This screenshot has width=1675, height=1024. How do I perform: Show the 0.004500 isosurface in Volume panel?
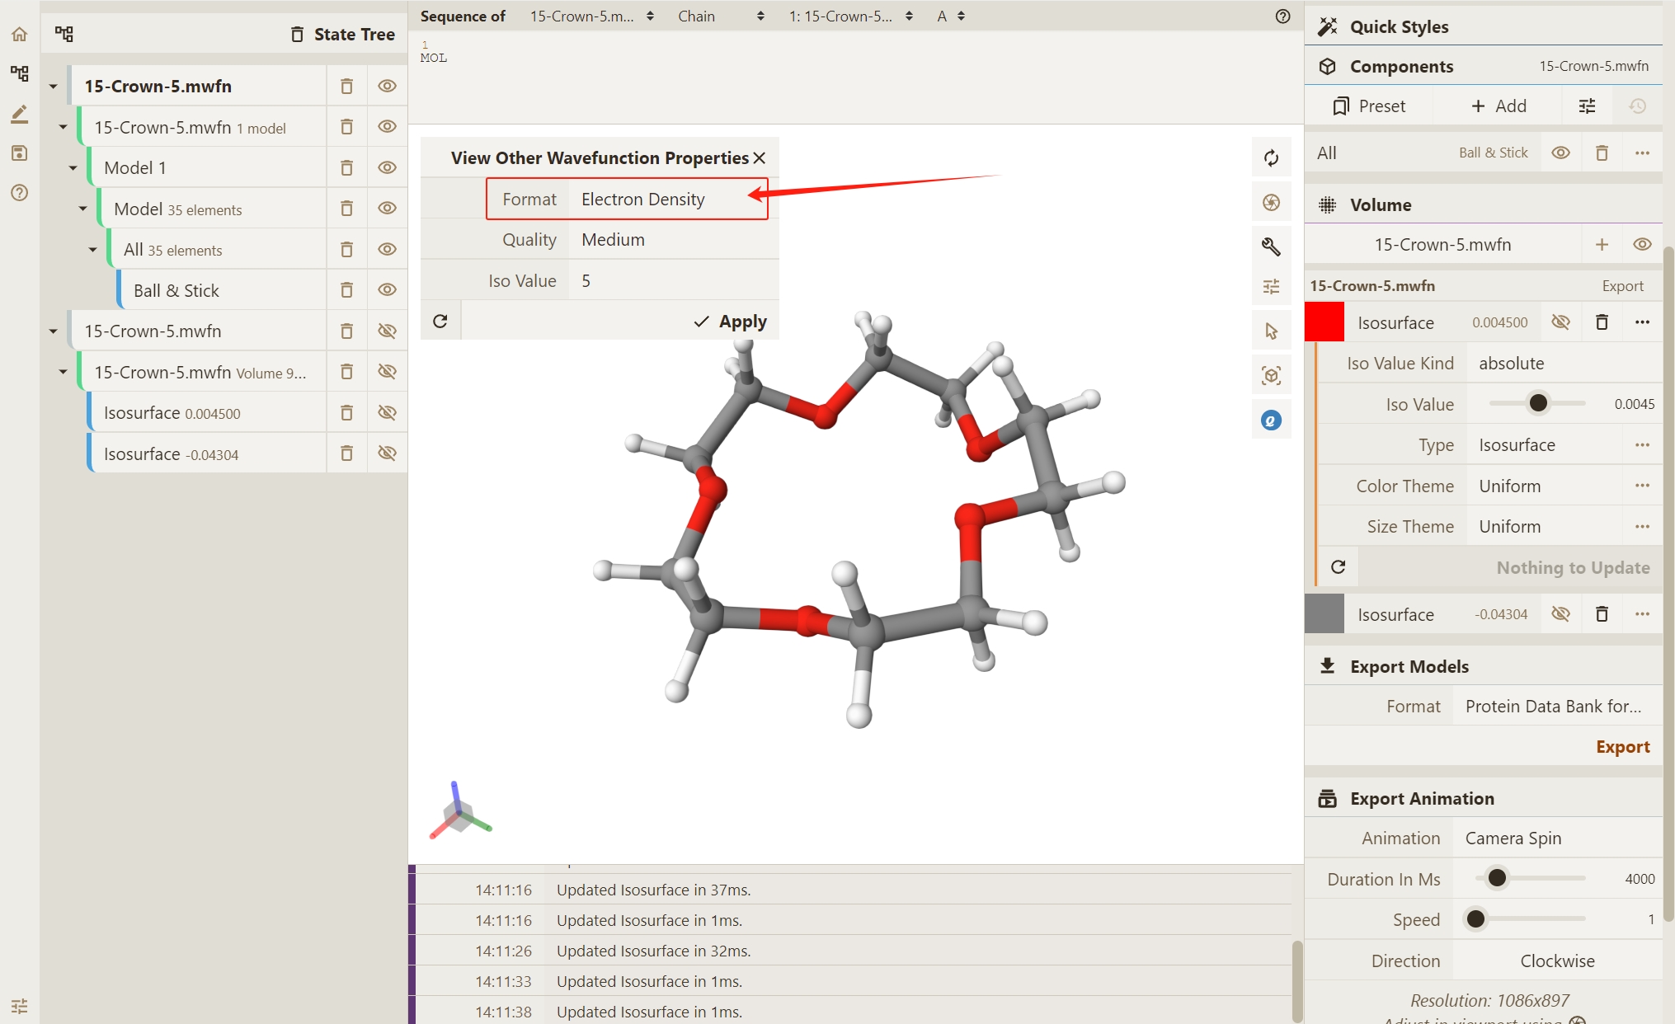tap(1560, 322)
